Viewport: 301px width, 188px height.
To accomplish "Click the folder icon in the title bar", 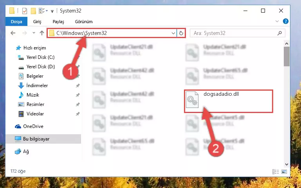I will (x=12, y=11).
